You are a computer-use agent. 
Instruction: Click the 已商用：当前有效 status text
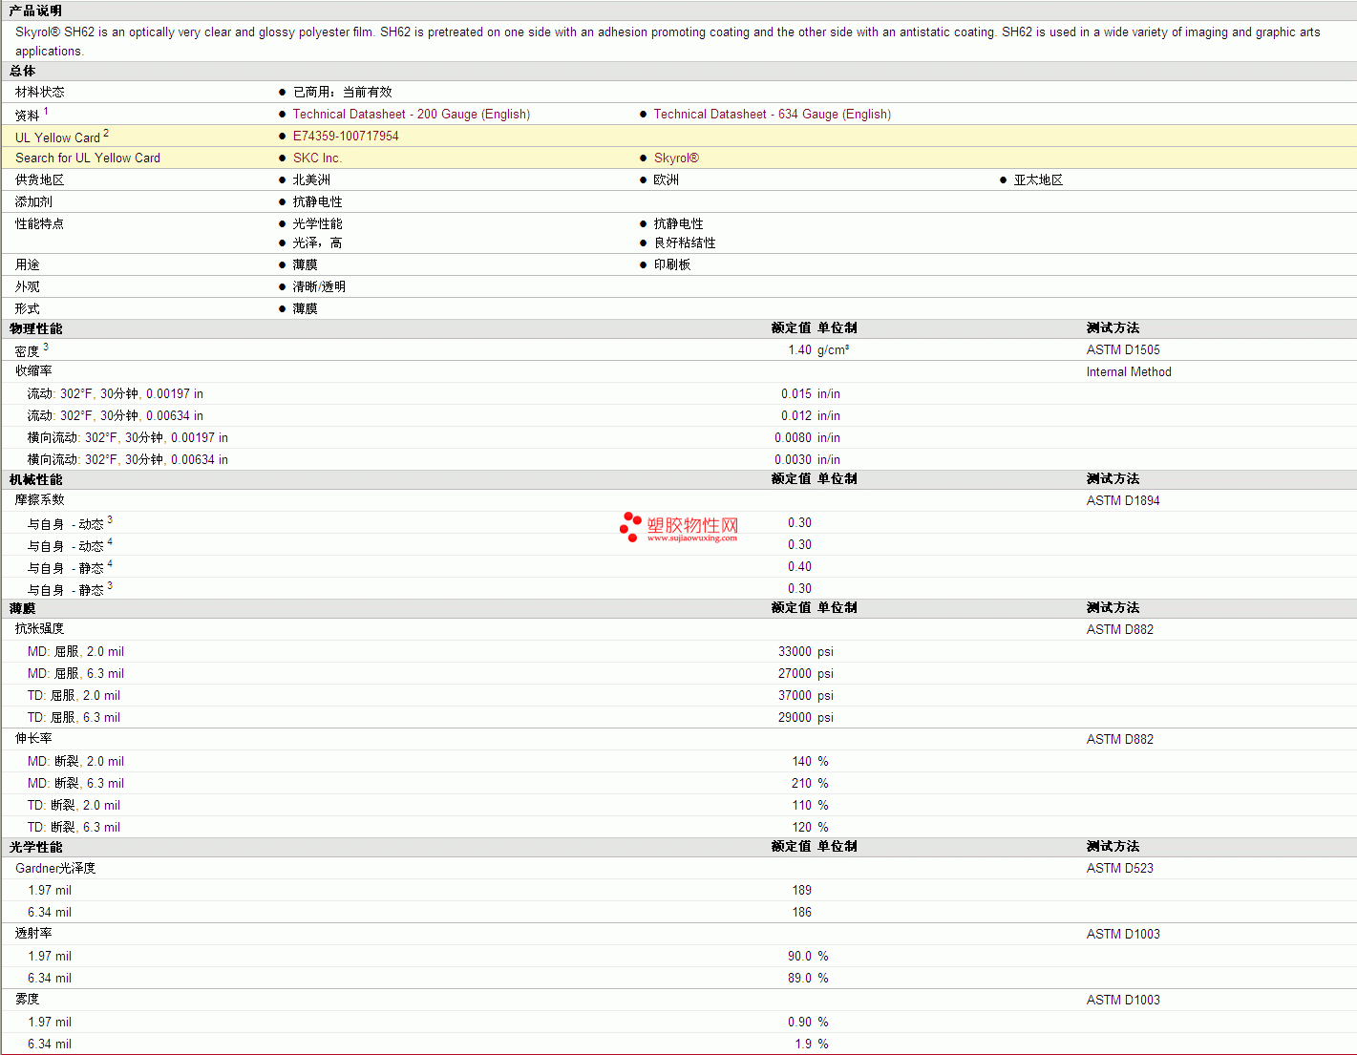[x=342, y=92]
